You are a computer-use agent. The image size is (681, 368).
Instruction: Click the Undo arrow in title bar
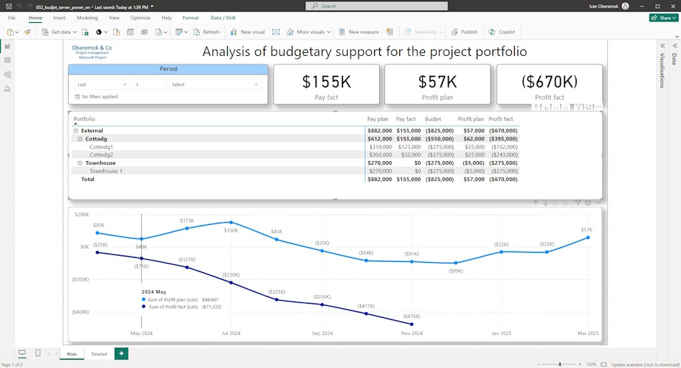(x=19, y=6)
